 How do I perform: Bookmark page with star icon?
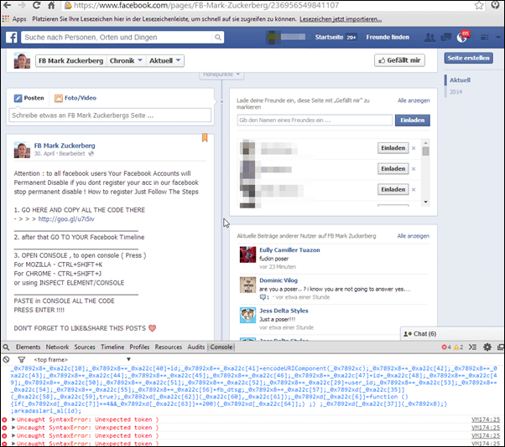pyautogui.click(x=479, y=5)
